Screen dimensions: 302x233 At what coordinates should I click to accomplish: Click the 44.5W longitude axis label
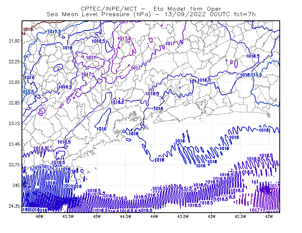tap(126, 216)
